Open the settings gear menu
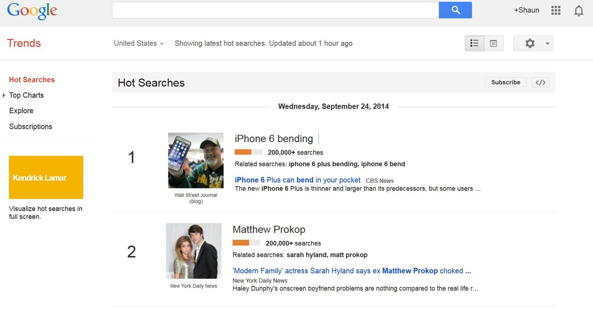The image size is (593, 309). click(529, 43)
